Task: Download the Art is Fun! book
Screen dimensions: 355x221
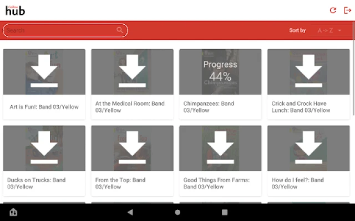Action: (44, 72)
